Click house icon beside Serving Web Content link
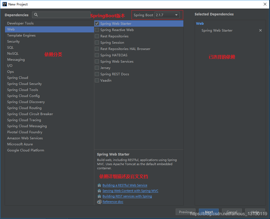Viewport: 270px width, 219px height. tap(99, 191)
